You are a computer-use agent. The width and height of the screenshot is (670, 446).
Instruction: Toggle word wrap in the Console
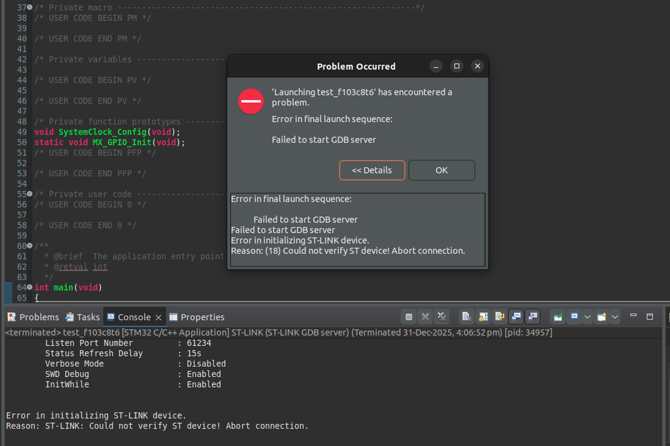(x=499, y=317)
